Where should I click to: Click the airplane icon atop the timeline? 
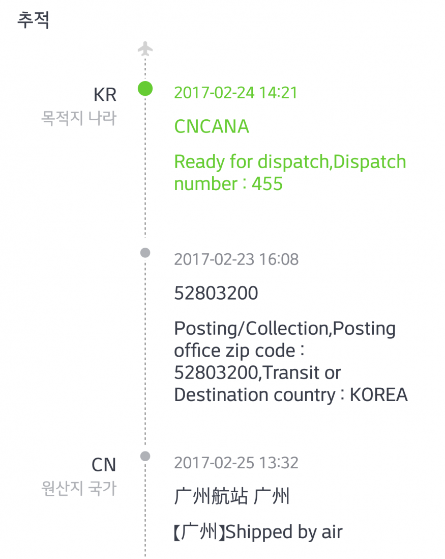coord(145,49)
